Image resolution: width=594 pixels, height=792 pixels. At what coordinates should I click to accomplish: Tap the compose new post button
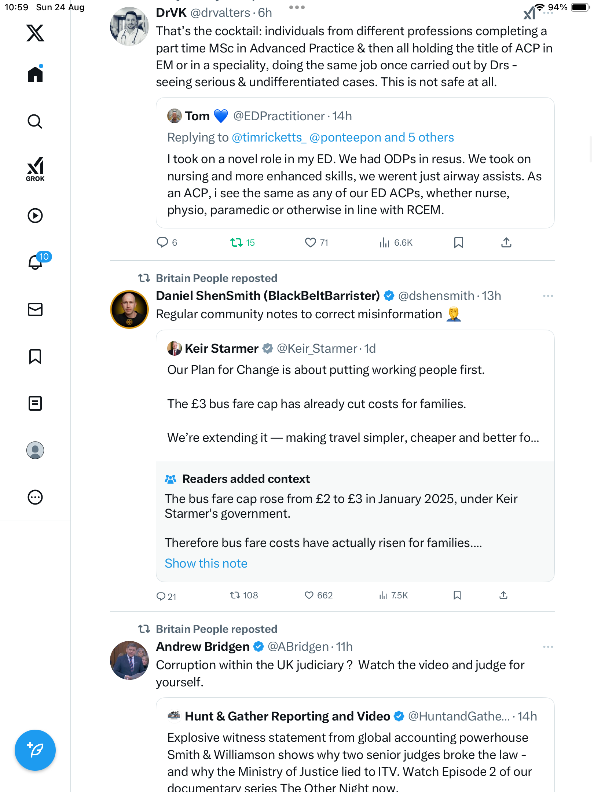(x=35, y=750)
